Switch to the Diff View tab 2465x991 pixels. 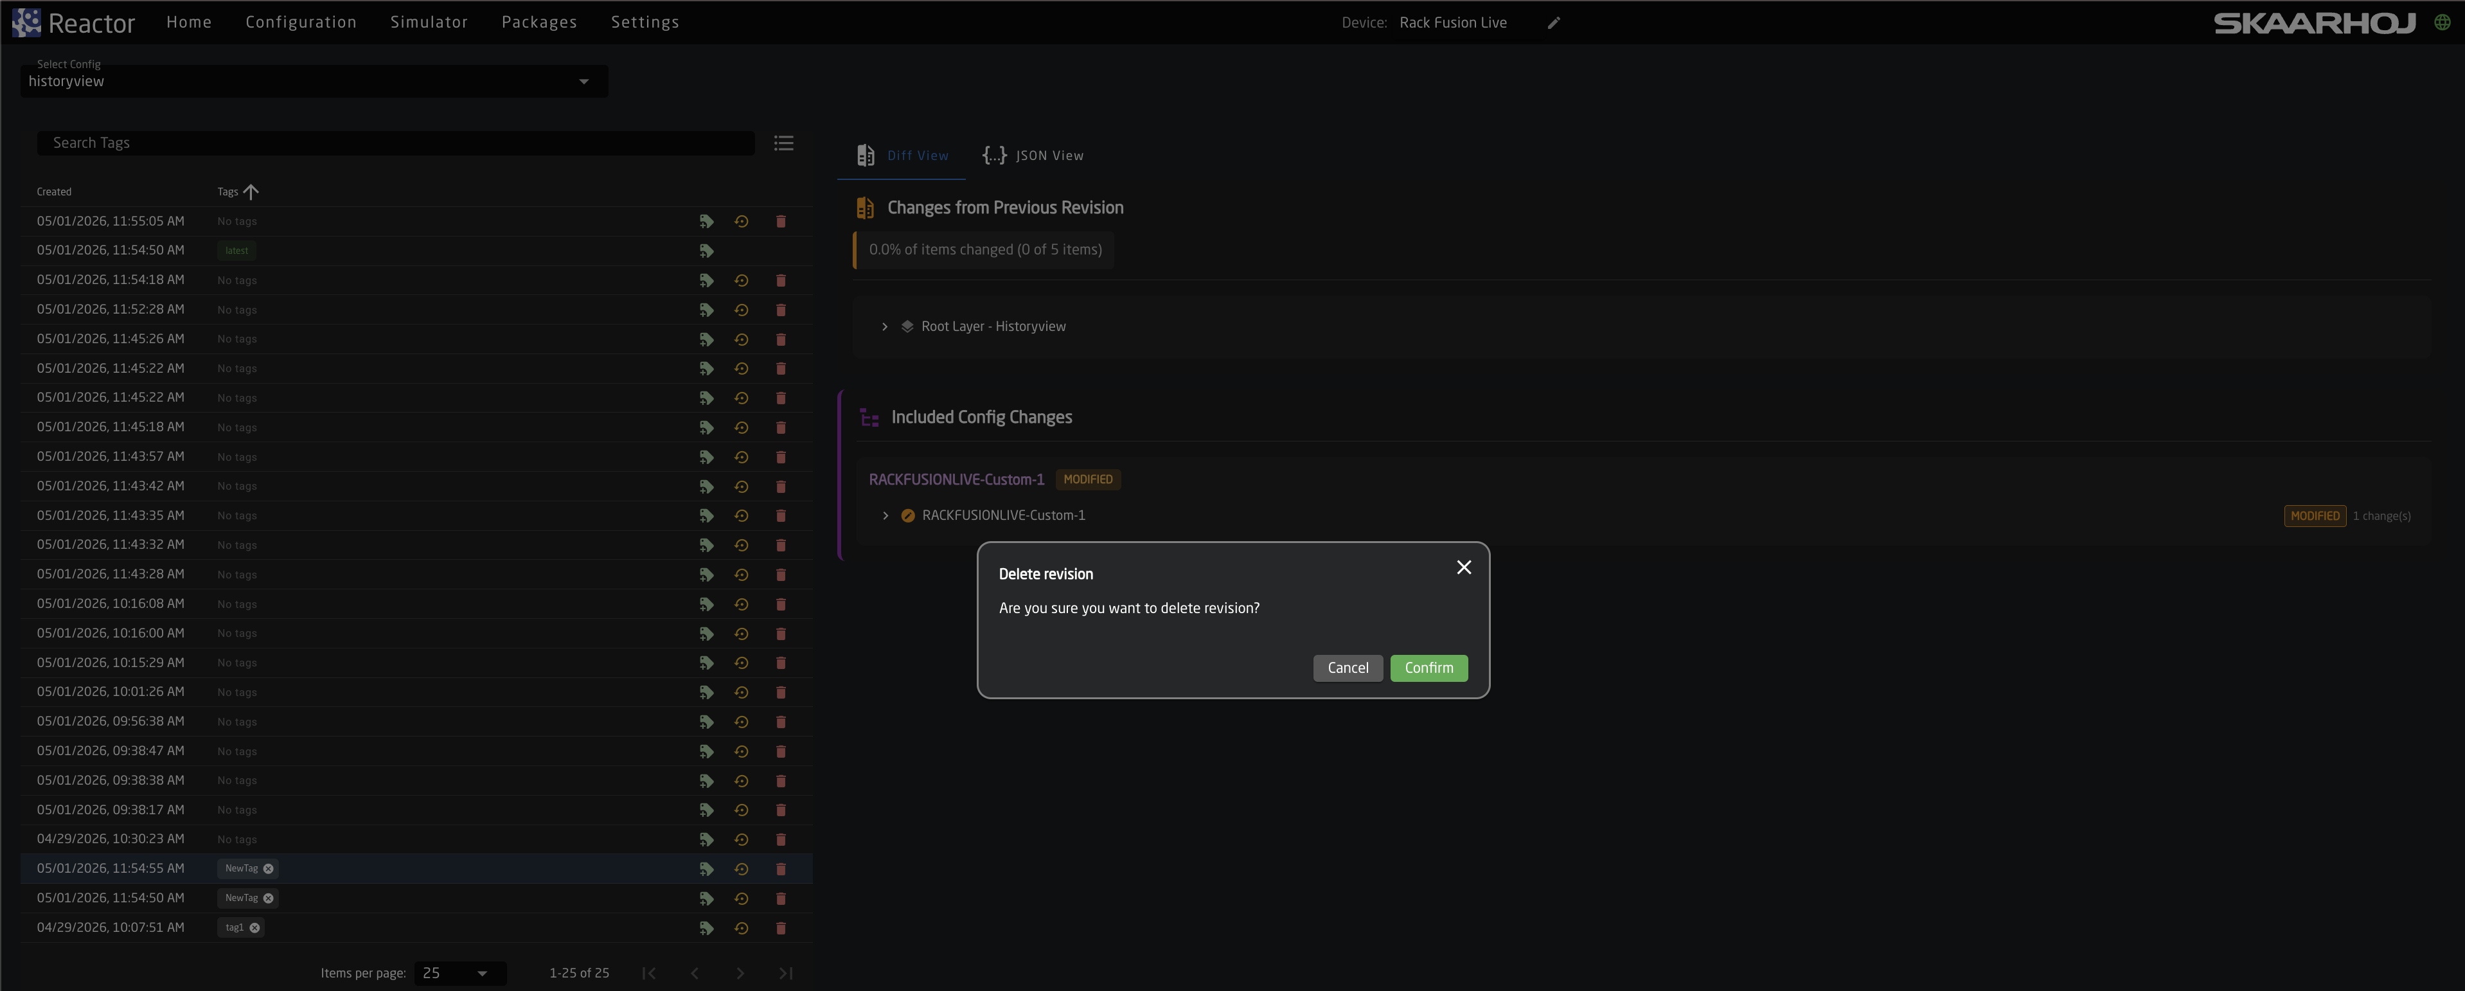(x=902, y=155)
